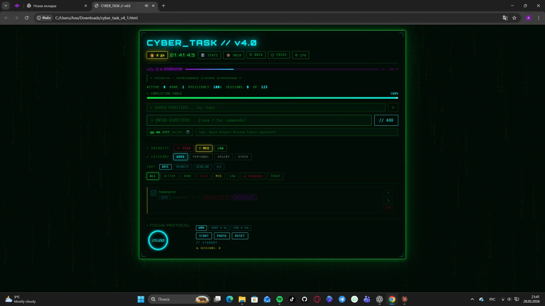Show hidden system tray icons
This screenshot has width=545, height=306.
coord(472,299)
